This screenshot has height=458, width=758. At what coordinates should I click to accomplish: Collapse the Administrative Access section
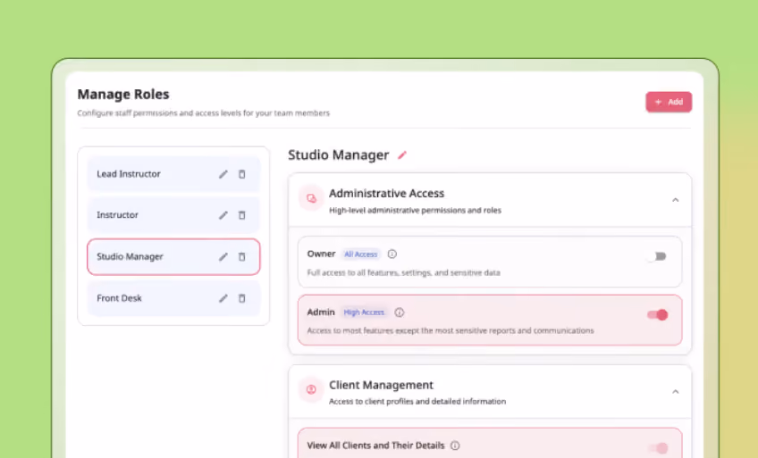point(676,200)
